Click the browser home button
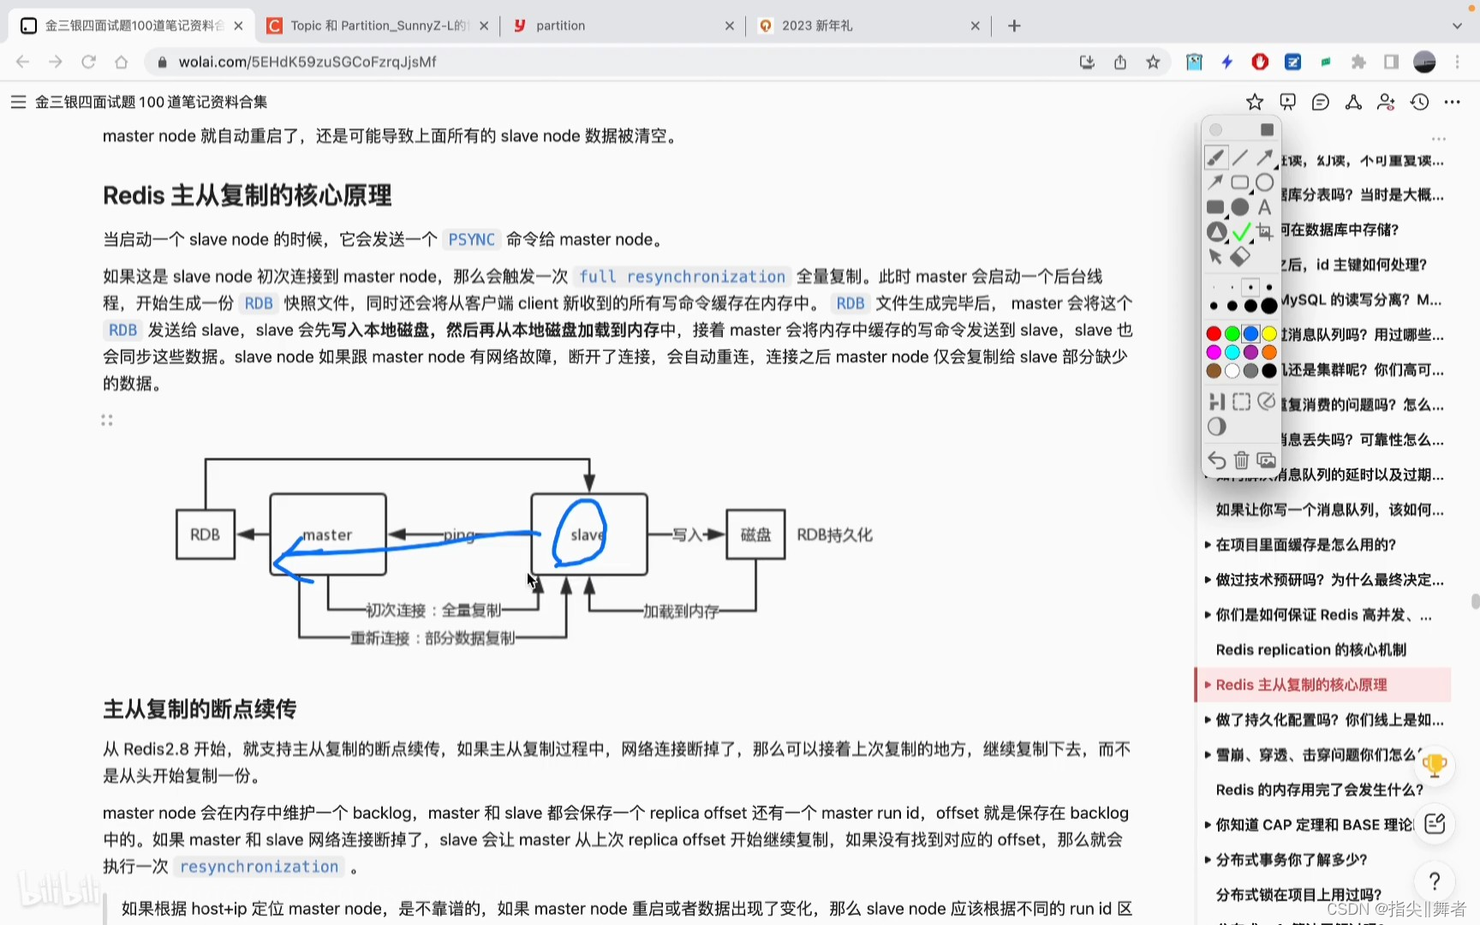Screen dimensions: 1480x925 click(121, 62)
